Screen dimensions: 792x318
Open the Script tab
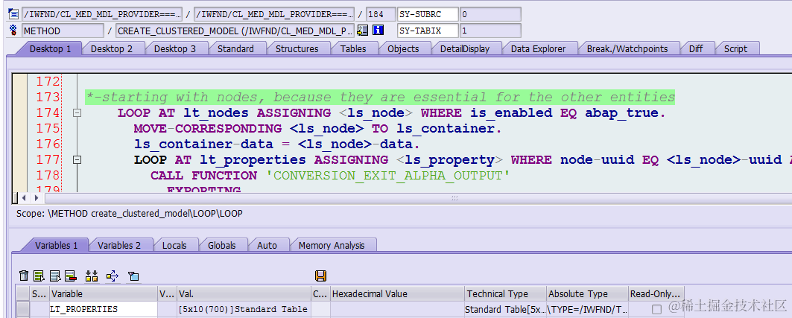(735, 49)
